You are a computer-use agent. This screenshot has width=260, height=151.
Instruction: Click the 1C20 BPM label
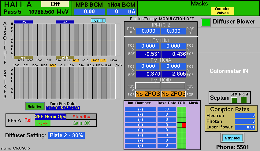tap(85, 60)
